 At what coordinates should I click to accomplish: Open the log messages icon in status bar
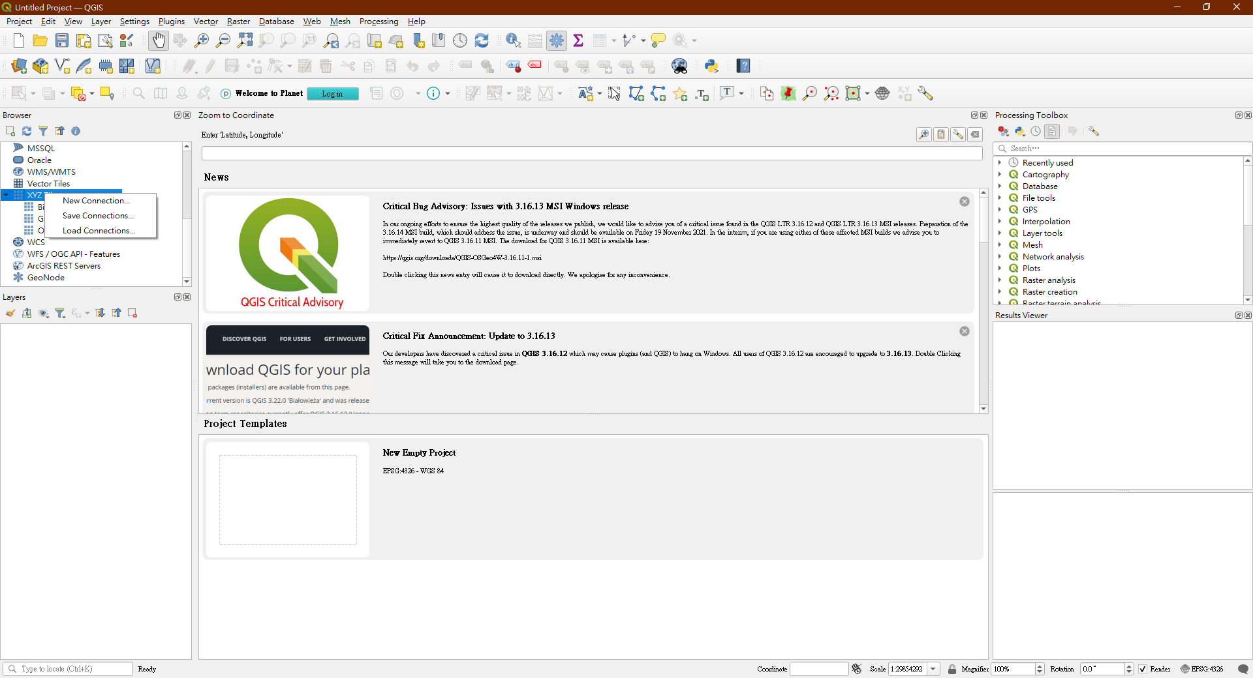pyautogui.click(x=1243, y=669)
